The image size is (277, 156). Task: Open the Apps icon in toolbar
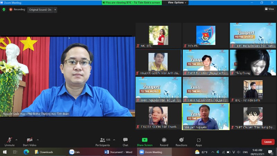point(199,140)
